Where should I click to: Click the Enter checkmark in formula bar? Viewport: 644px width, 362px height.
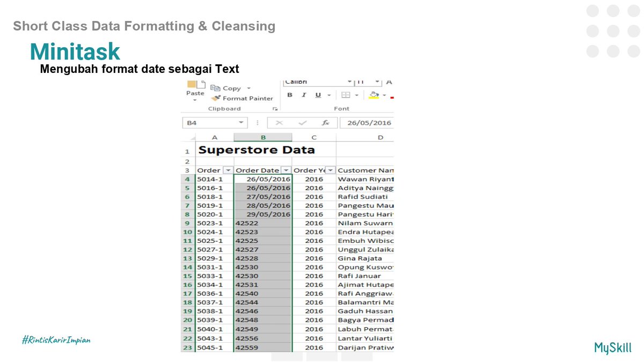pyautogui.click(x=303, y=123)
